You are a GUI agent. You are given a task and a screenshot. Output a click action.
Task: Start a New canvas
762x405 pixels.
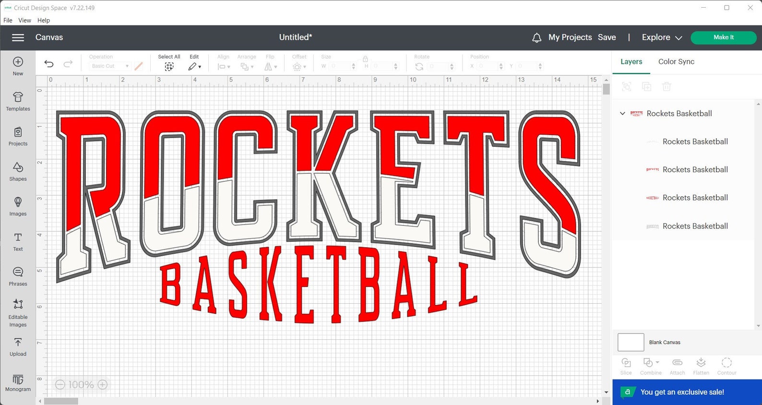click(x=18, y=66)
